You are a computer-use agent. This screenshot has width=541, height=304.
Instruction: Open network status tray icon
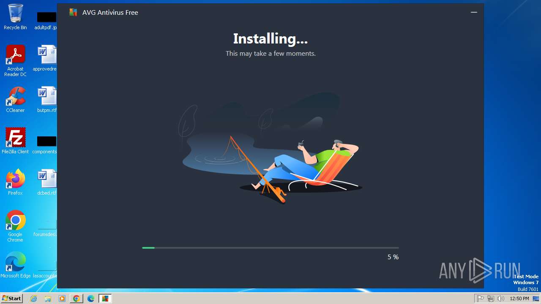(x=491, y=299)
